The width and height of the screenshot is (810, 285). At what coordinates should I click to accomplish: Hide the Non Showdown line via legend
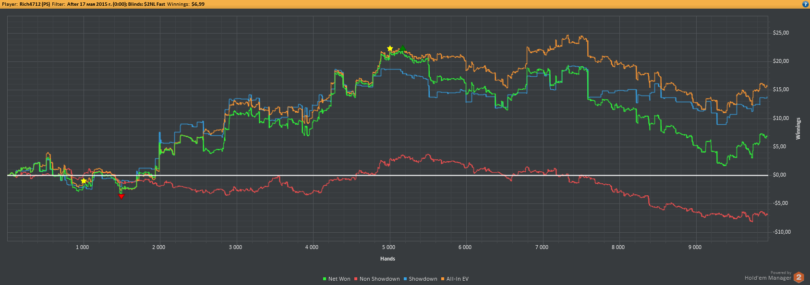coord(379,279)
